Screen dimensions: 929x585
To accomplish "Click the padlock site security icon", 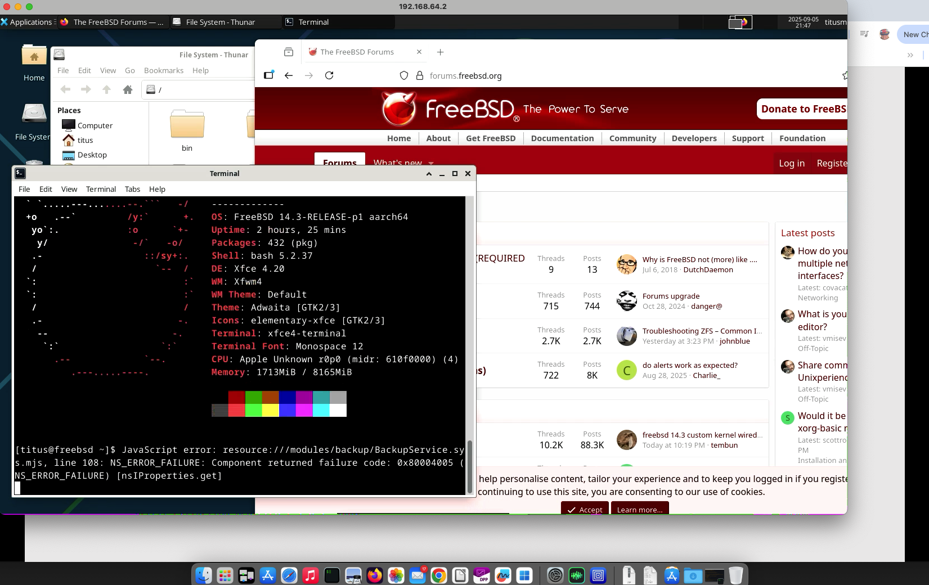I will [x=419, y=75].
